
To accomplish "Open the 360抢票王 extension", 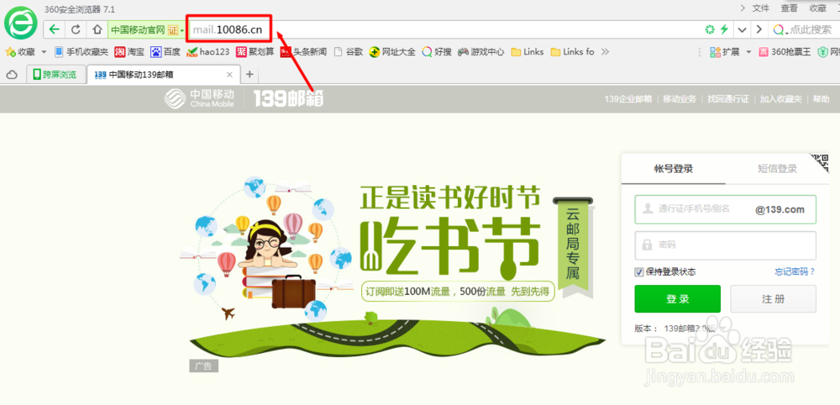I will [785, 52].
